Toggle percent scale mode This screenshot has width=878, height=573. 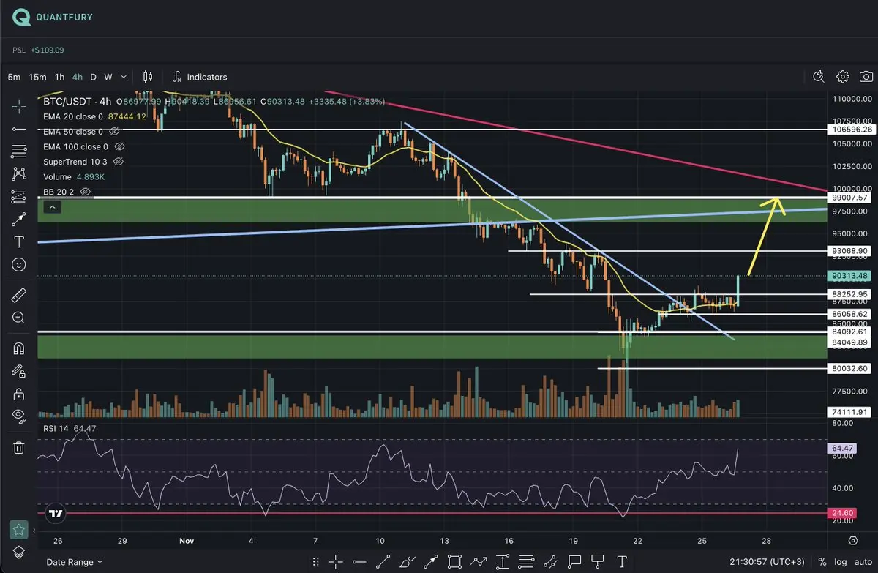pyautogui.click(x=822, y=562)
